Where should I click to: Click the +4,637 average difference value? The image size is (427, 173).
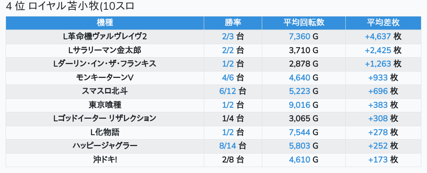[x=378, y=37]
